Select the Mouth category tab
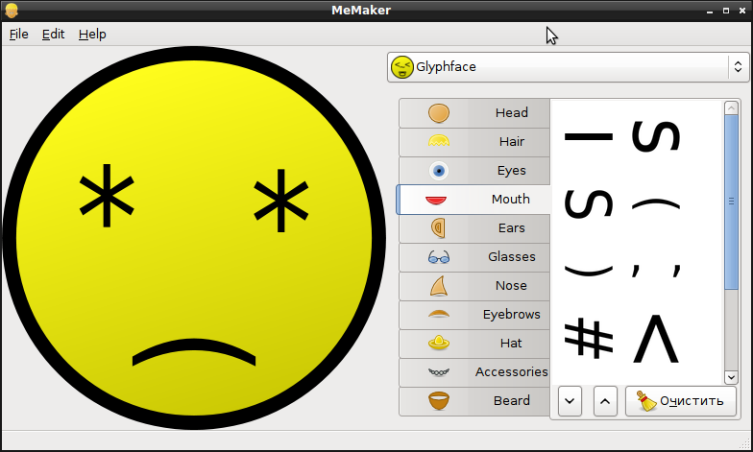The width and height of the screenshot is (753, 452). point(473,200)
